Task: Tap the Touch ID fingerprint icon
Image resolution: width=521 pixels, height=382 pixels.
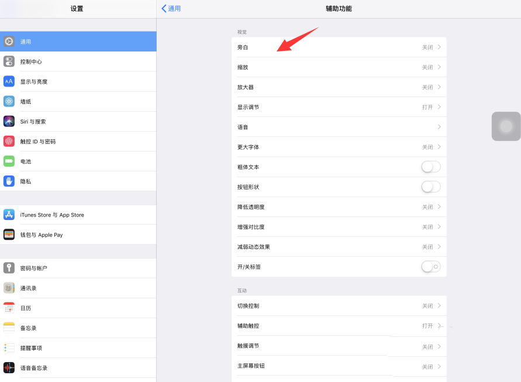Action: tap(9, 142)
